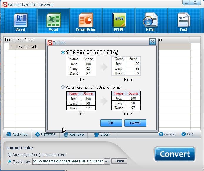The height and width of the screenshot is (171, 204).
Task: Open the Register key link
Action: coord(167,134)
